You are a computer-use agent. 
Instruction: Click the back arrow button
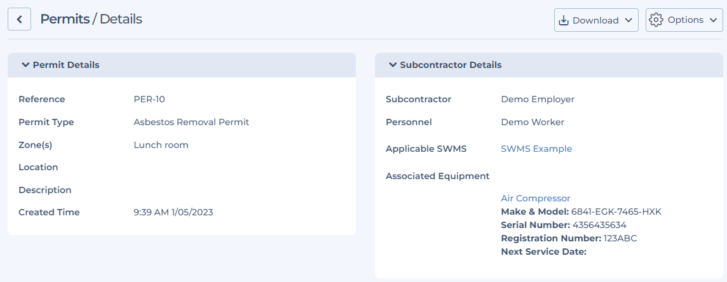coord(20,20)
